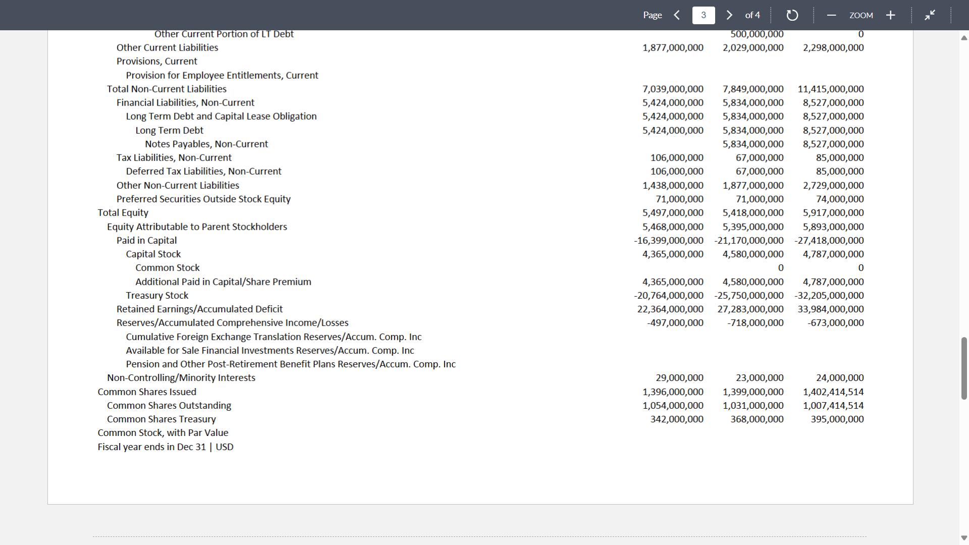
Task: Select 'Long Term Debt' row label
Action: [169, 130]
